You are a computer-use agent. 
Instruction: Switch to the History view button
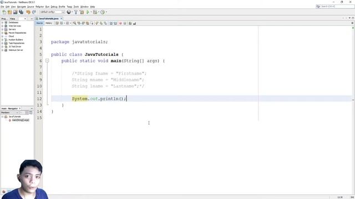(x=49, y=23)
